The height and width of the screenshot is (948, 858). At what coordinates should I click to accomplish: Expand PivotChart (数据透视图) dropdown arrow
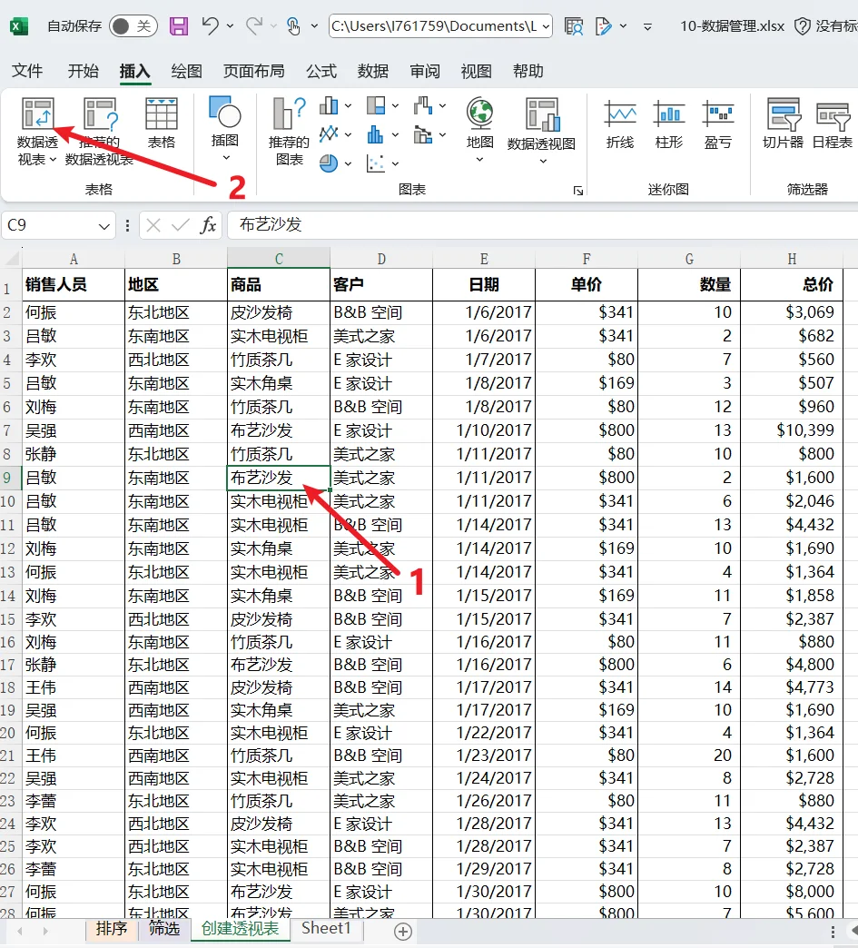point(542,162)
